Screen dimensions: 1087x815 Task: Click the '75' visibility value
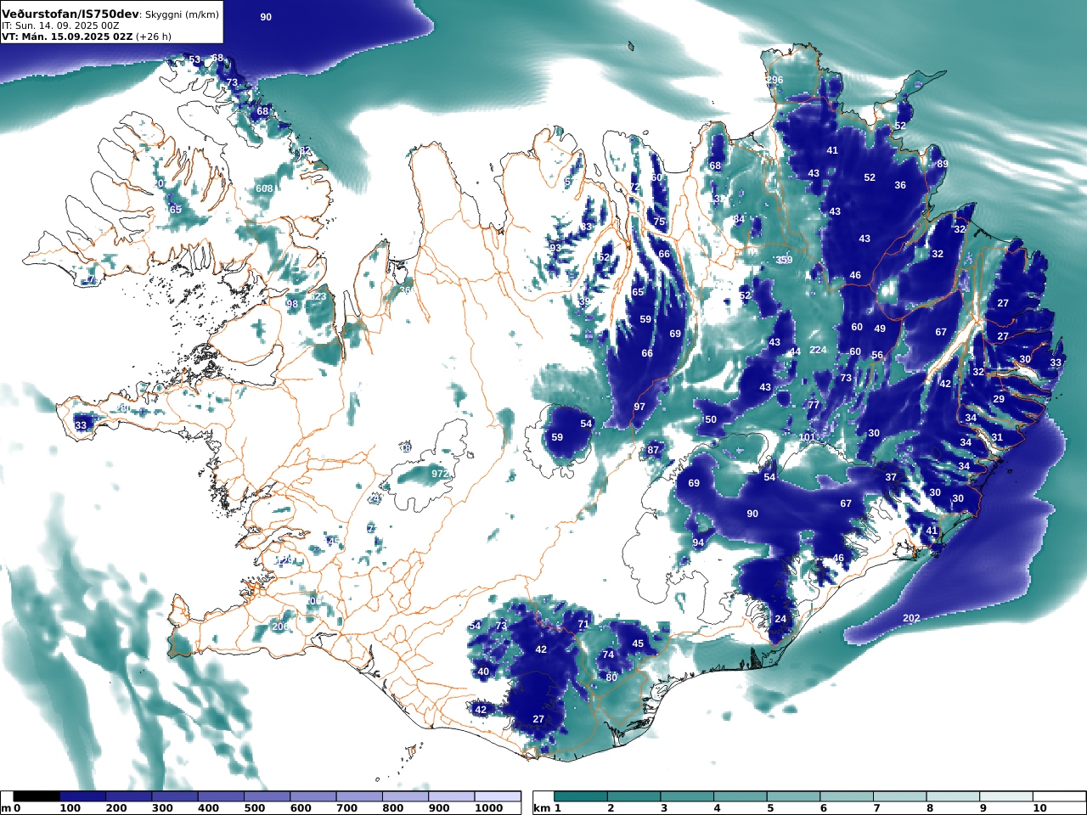[659, 222]
